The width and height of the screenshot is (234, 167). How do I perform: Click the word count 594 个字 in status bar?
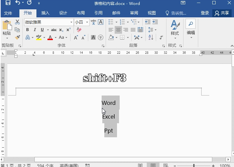point(45,165)
